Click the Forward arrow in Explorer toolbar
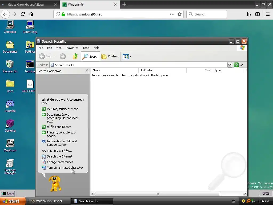The width and height of the screenshot is (273, 205). point(63,56)
